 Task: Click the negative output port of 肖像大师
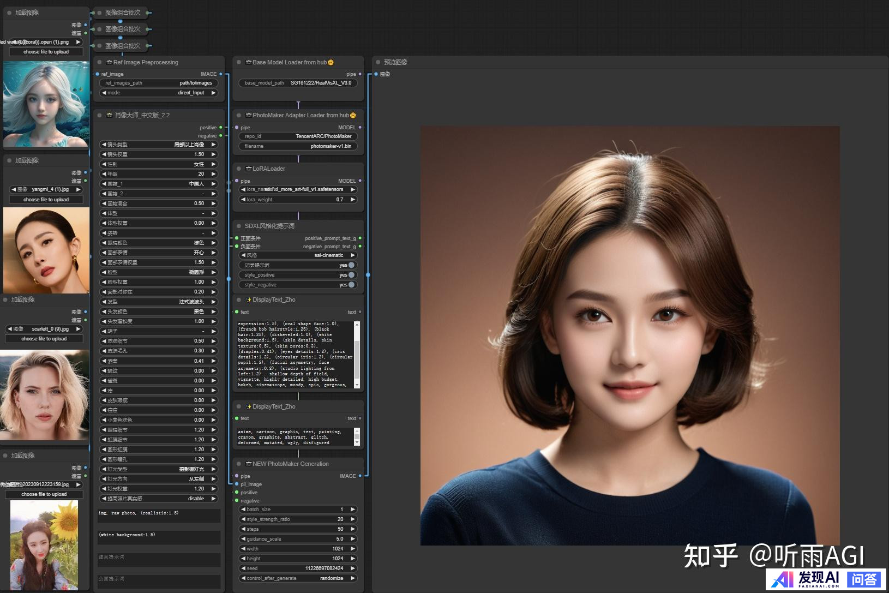pos(221,136)
